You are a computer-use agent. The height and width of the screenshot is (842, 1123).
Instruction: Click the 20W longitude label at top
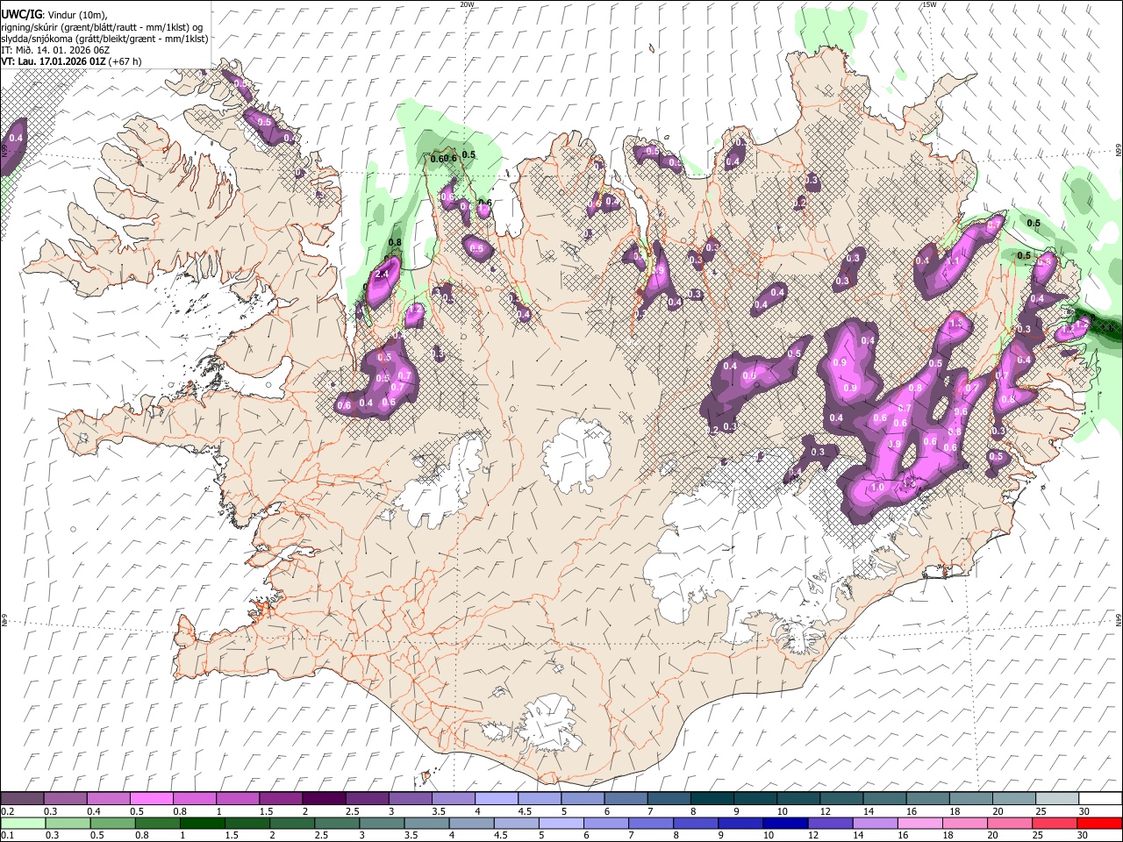(x=467, y=4)
